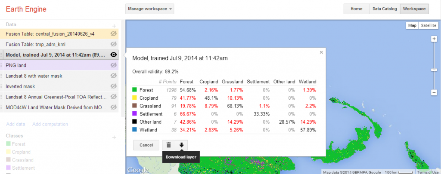
Task: Select Fusion Table tmp_adm_kml row
Action: point(59,44)
